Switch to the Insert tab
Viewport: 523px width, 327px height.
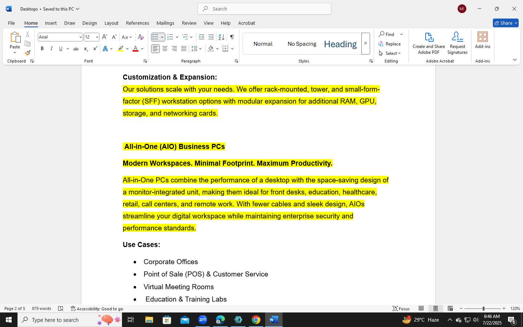[x=51, y=23]
